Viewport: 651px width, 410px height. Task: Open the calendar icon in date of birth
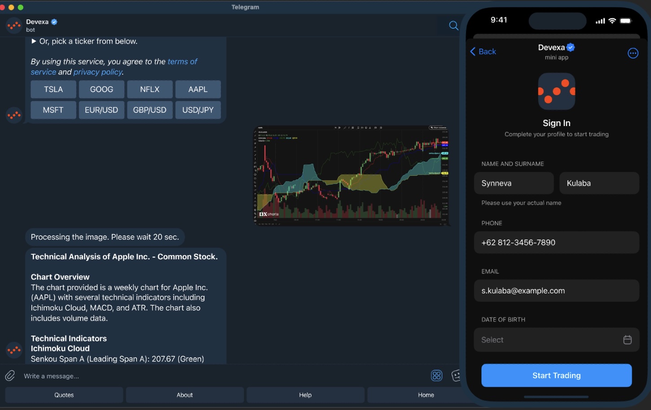(x=627, y=340)
